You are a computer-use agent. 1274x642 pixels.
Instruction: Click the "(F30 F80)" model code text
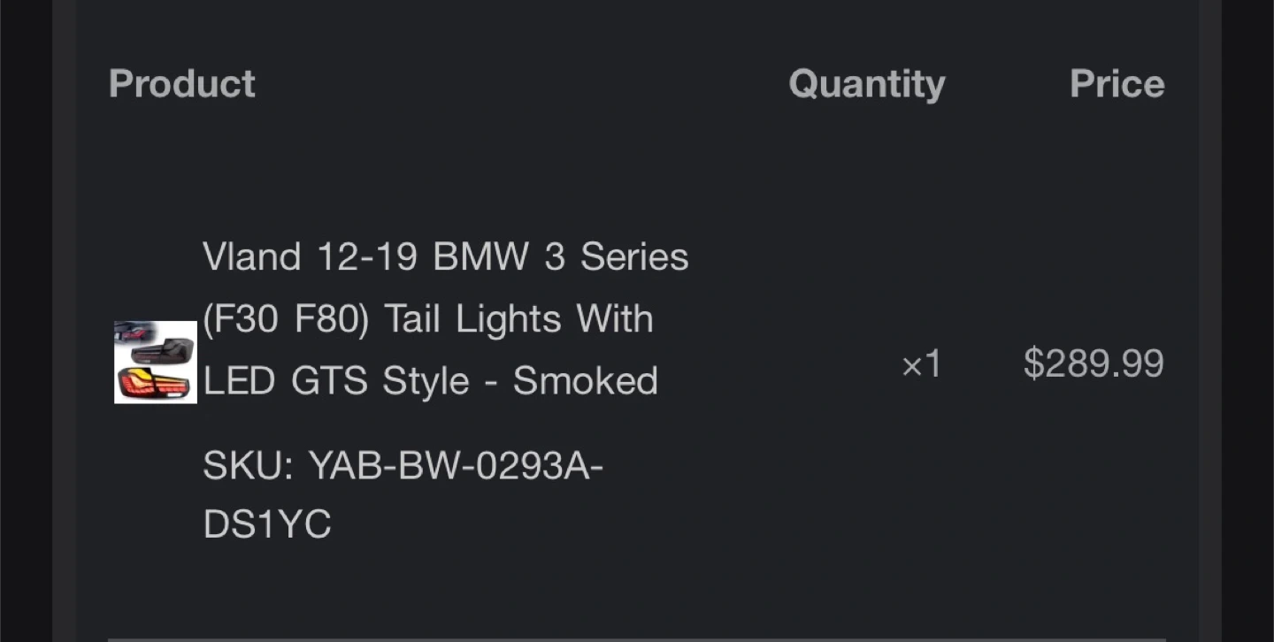(285, 319)
